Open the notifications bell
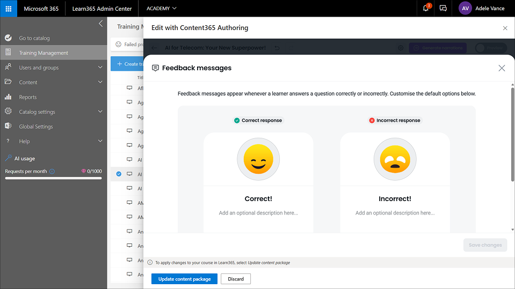This screenshot has height=289, width=515. (425, 9)
